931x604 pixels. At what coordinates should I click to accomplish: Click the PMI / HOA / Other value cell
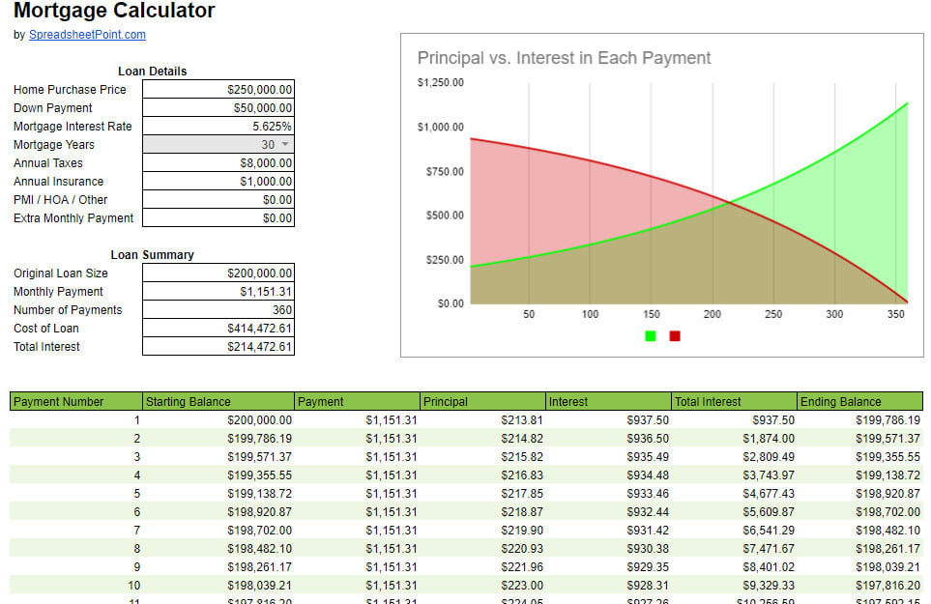pyautogui.click(x=218, y=200)
